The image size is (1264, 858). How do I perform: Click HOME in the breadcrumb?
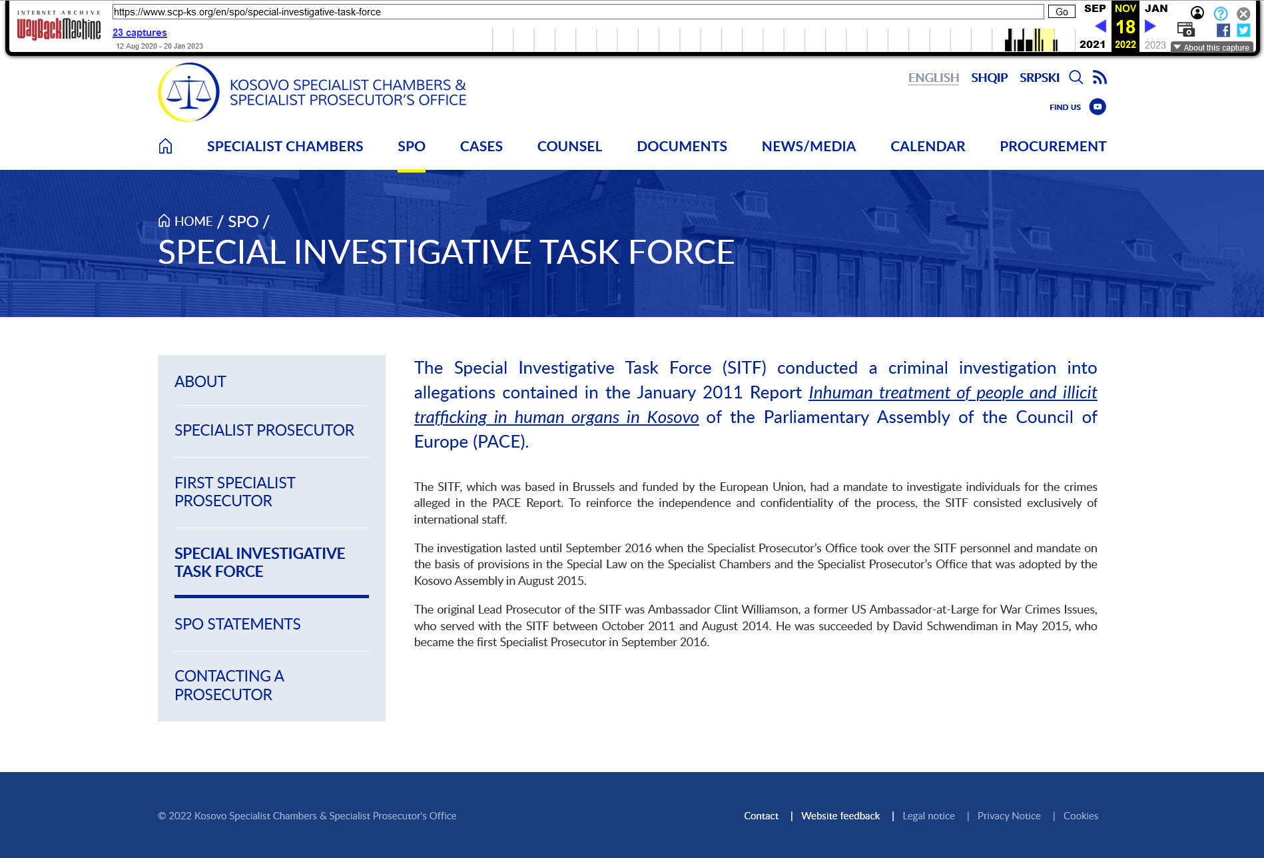193,221
